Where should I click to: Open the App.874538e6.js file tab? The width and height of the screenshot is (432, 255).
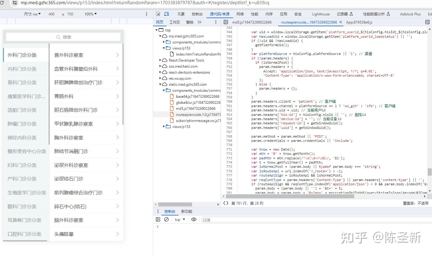pos(359,22)
